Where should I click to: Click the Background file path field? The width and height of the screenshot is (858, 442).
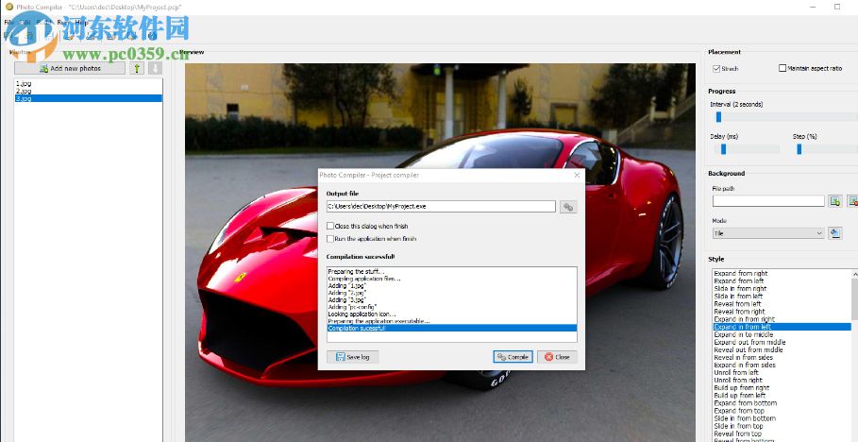[768, 201]
